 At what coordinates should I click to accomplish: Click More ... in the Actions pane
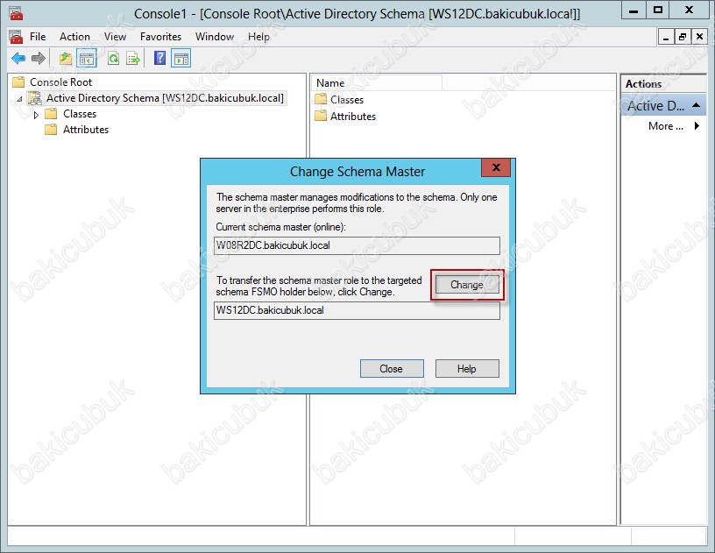pos(666,126)
